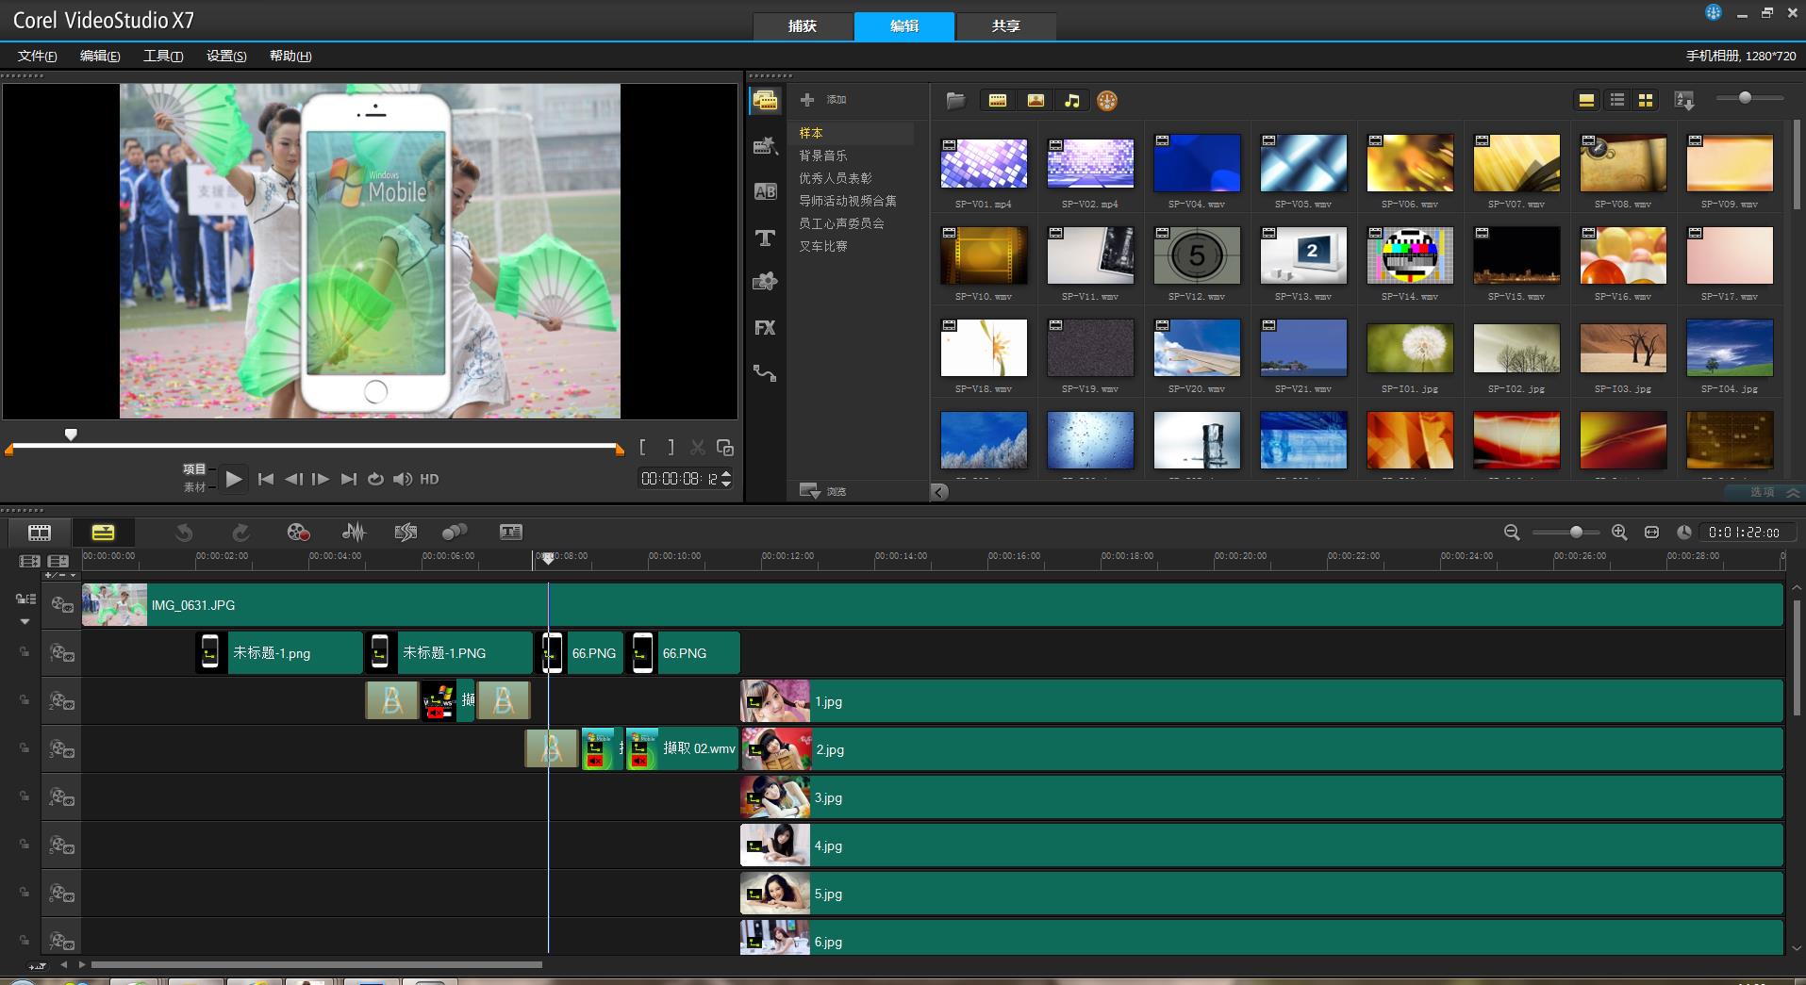Toggle repeat playback
Image resolution: width=1806 pixels, height=985 pixels.
(375, 479)
